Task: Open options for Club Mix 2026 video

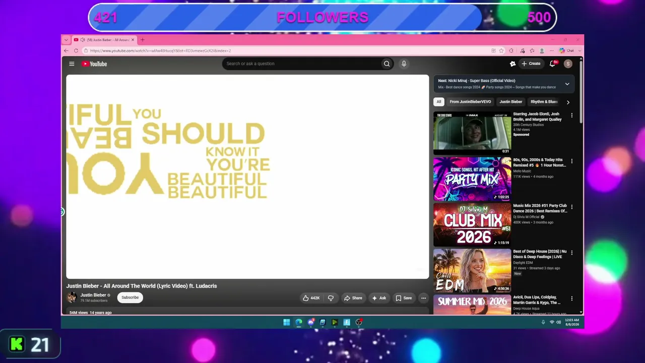Action: pyautogui.click(x=571, y=207)
